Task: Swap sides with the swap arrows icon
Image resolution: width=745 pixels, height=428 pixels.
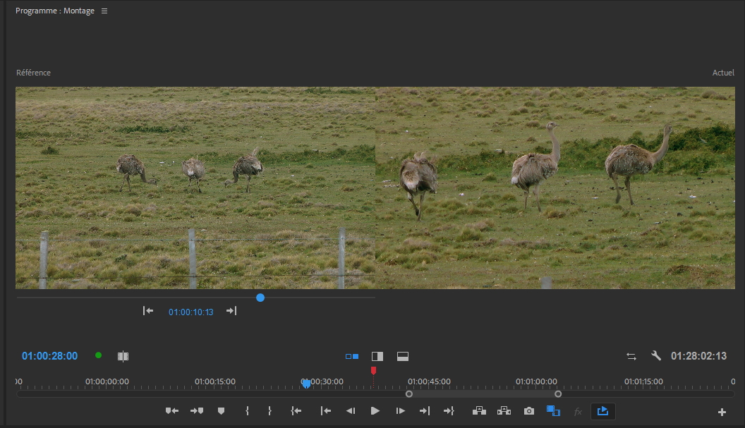Action: 631,357
